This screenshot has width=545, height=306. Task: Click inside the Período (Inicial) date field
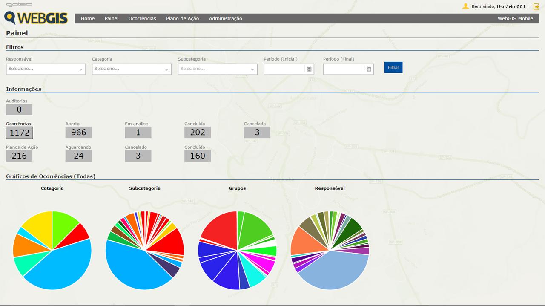(284, 69)
